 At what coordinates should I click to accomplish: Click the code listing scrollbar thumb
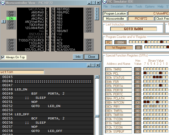[97, 116]
